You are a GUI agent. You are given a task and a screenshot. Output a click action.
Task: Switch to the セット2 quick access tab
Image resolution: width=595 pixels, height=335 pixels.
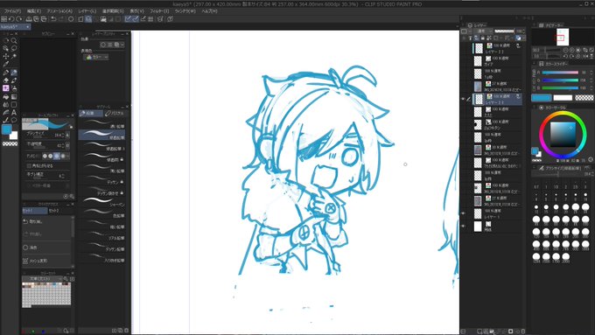coord(53,211)
